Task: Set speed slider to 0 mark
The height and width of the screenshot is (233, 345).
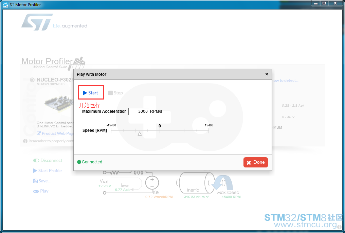Action: click(x=160, y=130)
